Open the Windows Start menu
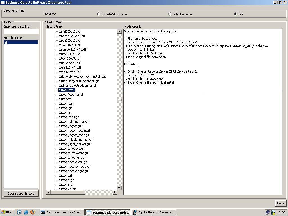288x216 pixels. click(x=8, y=212)
